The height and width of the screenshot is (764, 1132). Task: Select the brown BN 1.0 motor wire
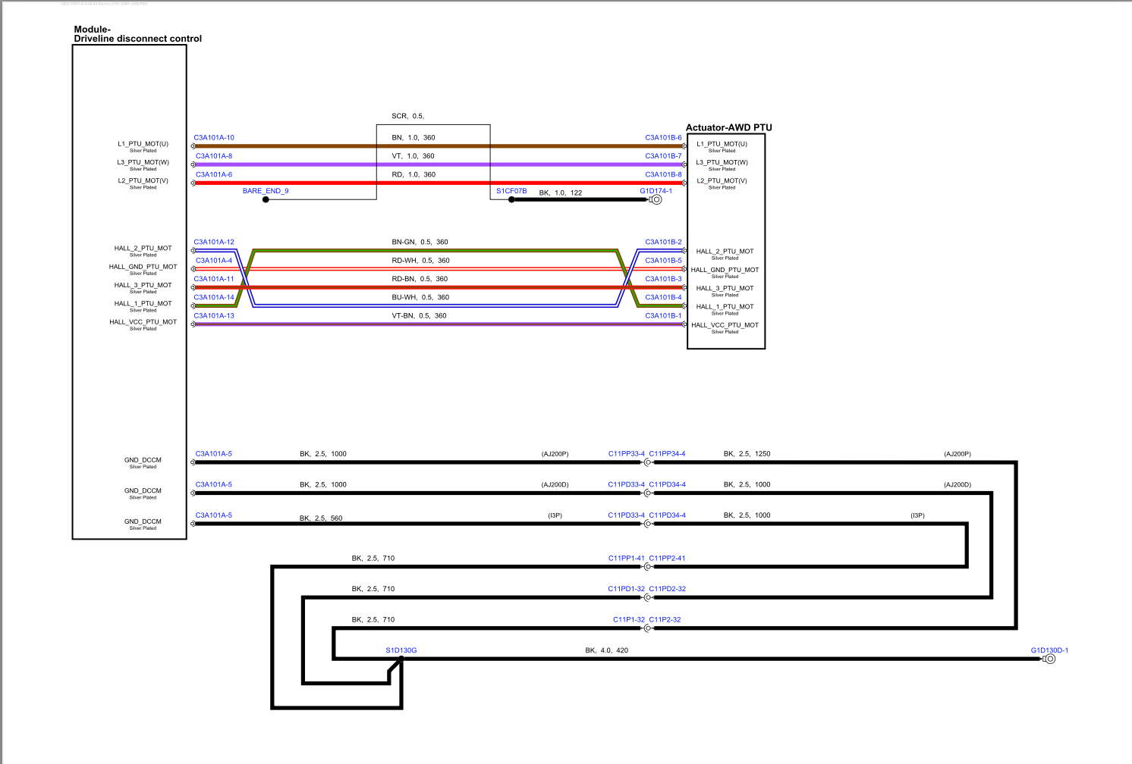(439, 146)
